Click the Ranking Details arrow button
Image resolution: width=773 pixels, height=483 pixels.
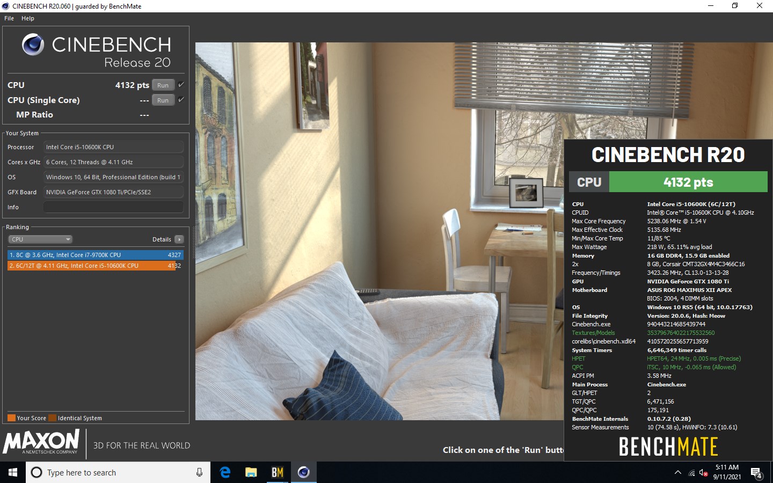tap(179, 239)
